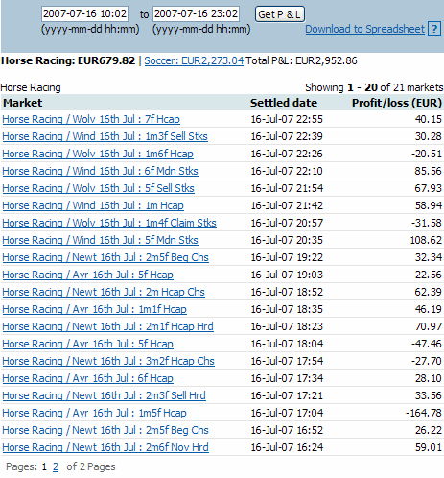Open Wolv 16th Jul 5f Sell Stks market

click(98, 188)
